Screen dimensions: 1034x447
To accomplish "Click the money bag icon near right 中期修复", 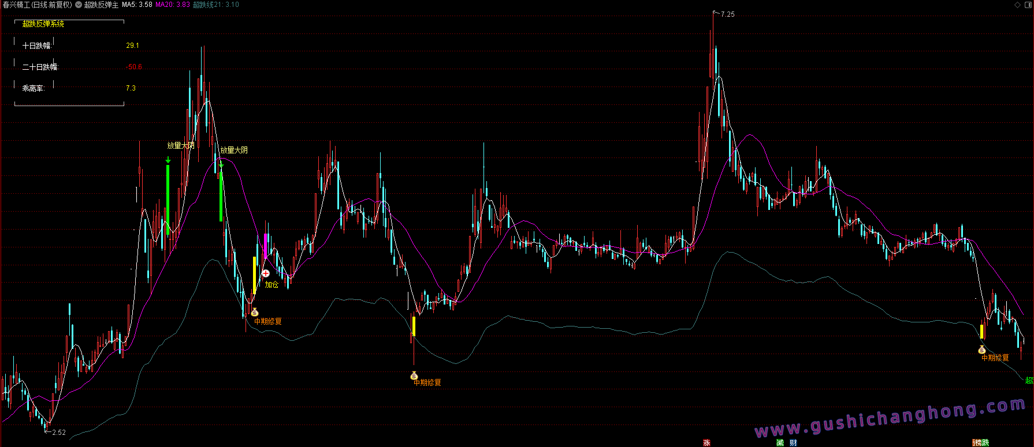I will (981, 350).
